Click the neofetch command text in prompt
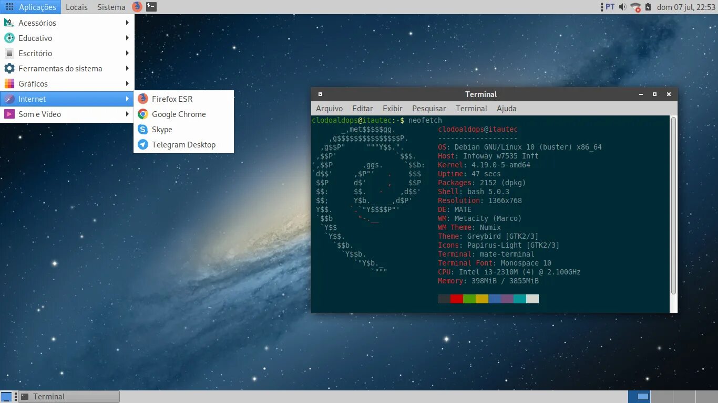The image size is (718, 403). pos(425,120)
